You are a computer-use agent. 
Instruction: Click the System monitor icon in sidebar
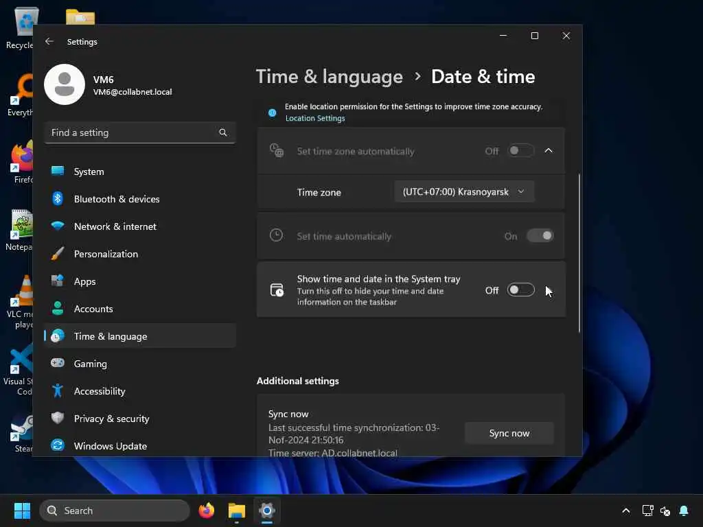pyautogui.click(x=58, y=171)
